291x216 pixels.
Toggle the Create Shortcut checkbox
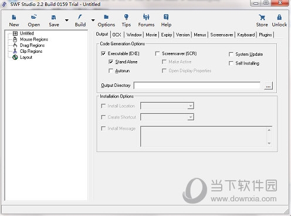pos(103,117)
